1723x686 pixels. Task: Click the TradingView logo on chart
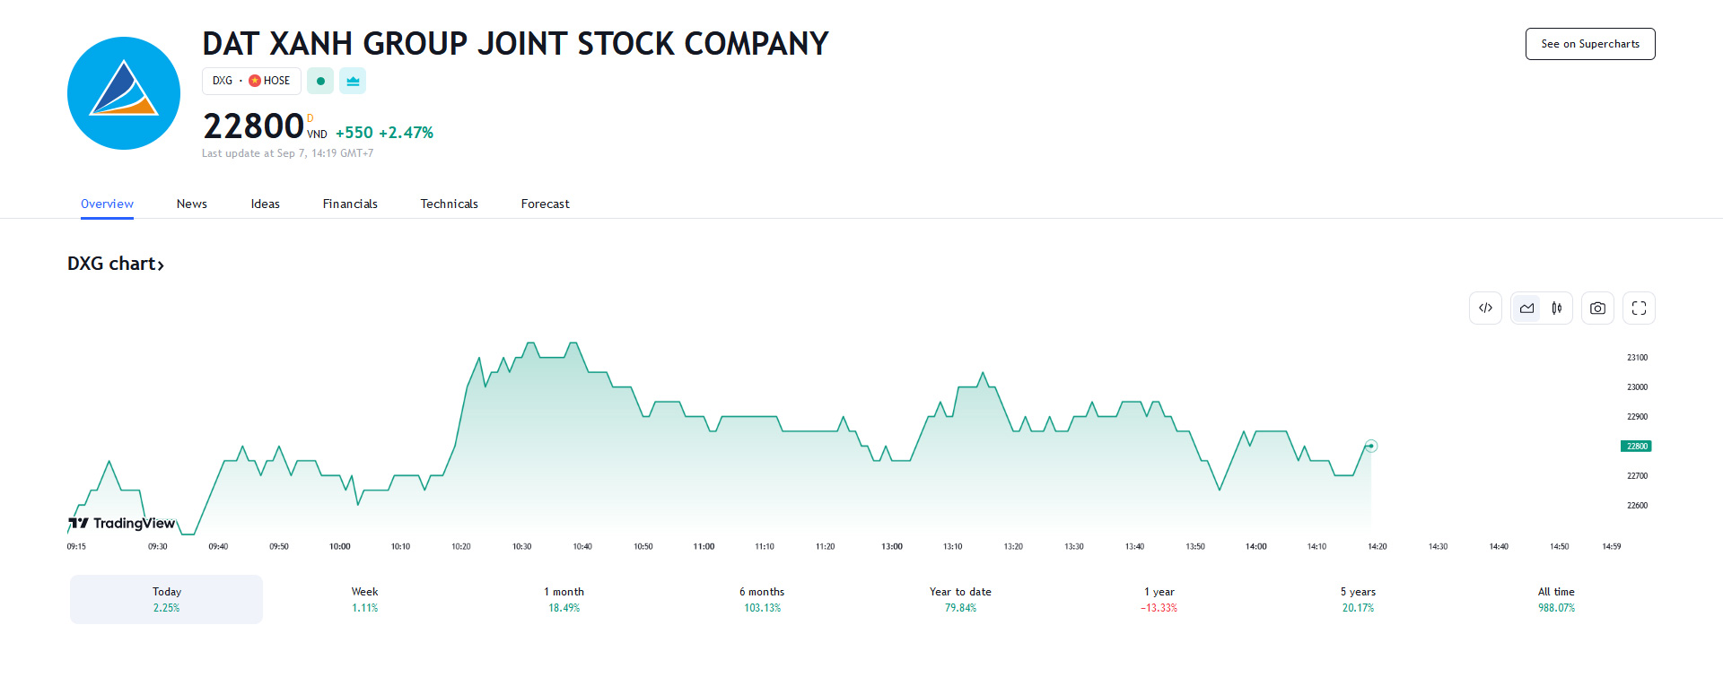[122, 524]
